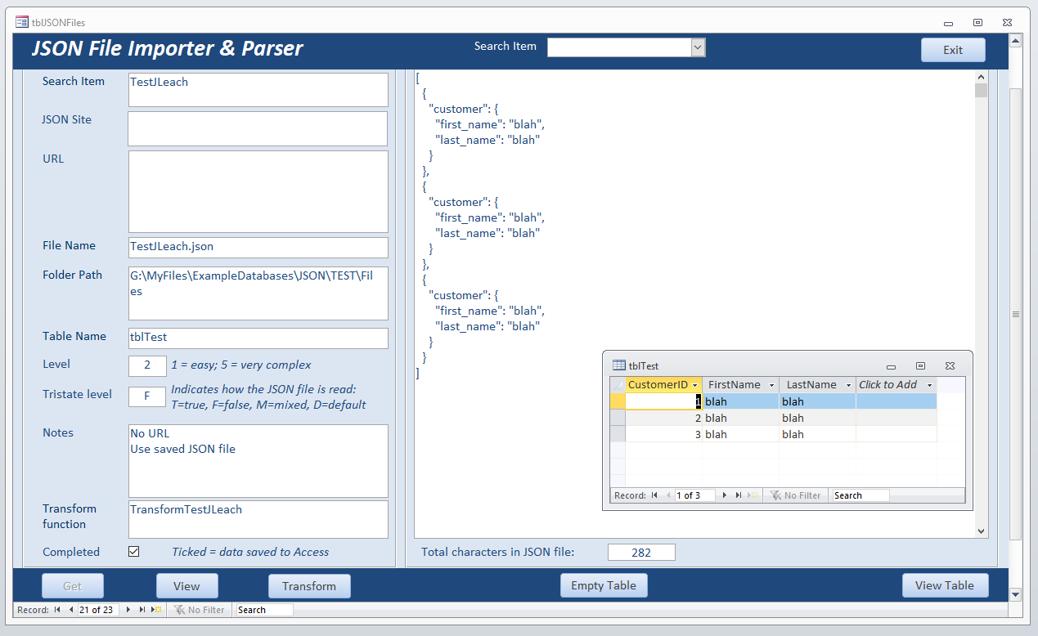
Task: Open the FirstName column dropdown
Action: (x=772, y=385)
